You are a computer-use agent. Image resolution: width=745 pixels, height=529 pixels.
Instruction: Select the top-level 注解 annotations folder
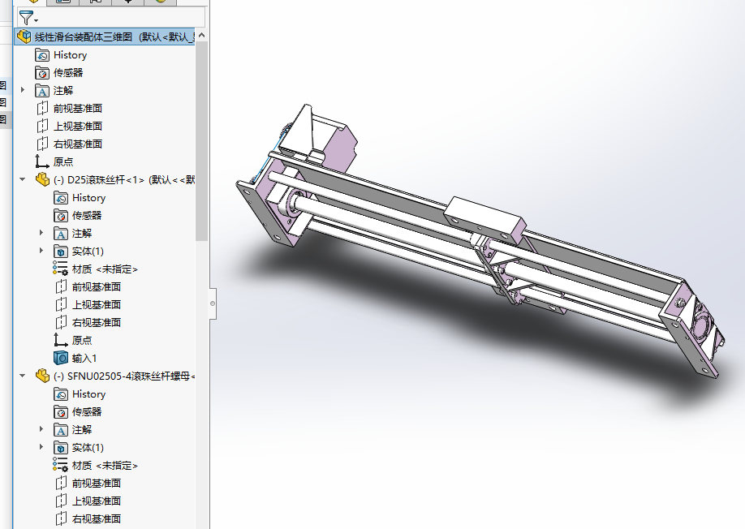point(54,91)
